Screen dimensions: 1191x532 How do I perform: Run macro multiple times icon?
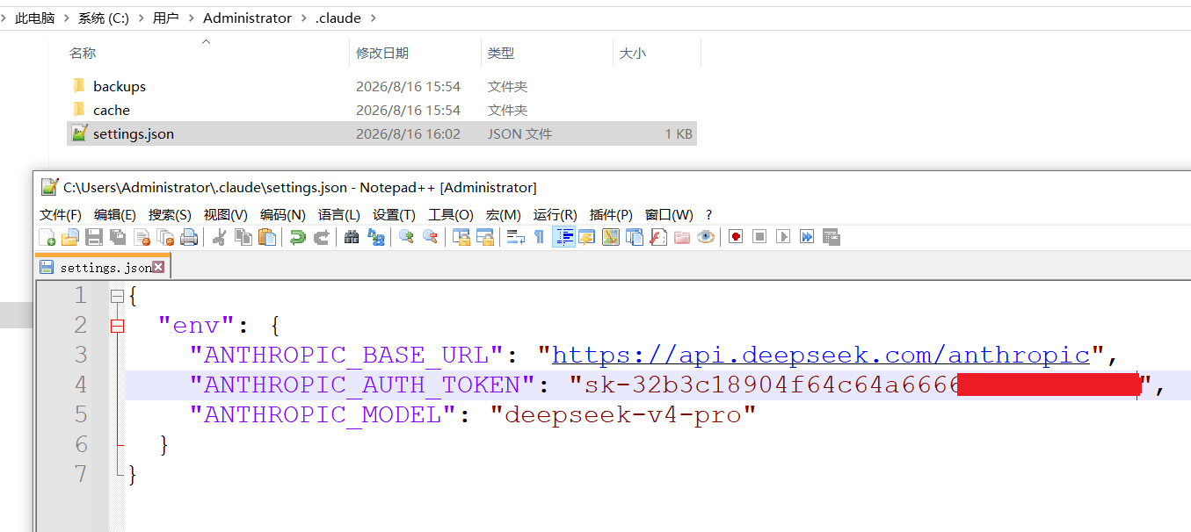pyautogui.click(x=807, y=237)
